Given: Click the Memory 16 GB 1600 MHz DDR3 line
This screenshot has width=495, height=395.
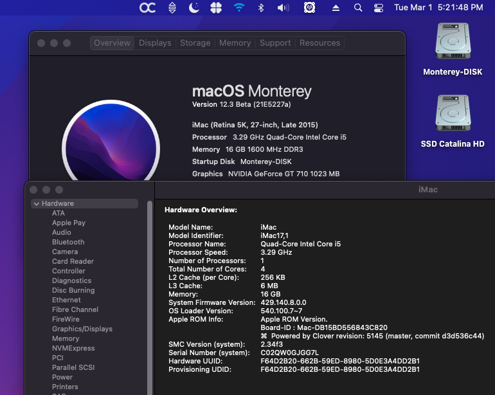Looking at the screenshot, I should (x=248, y=149).
